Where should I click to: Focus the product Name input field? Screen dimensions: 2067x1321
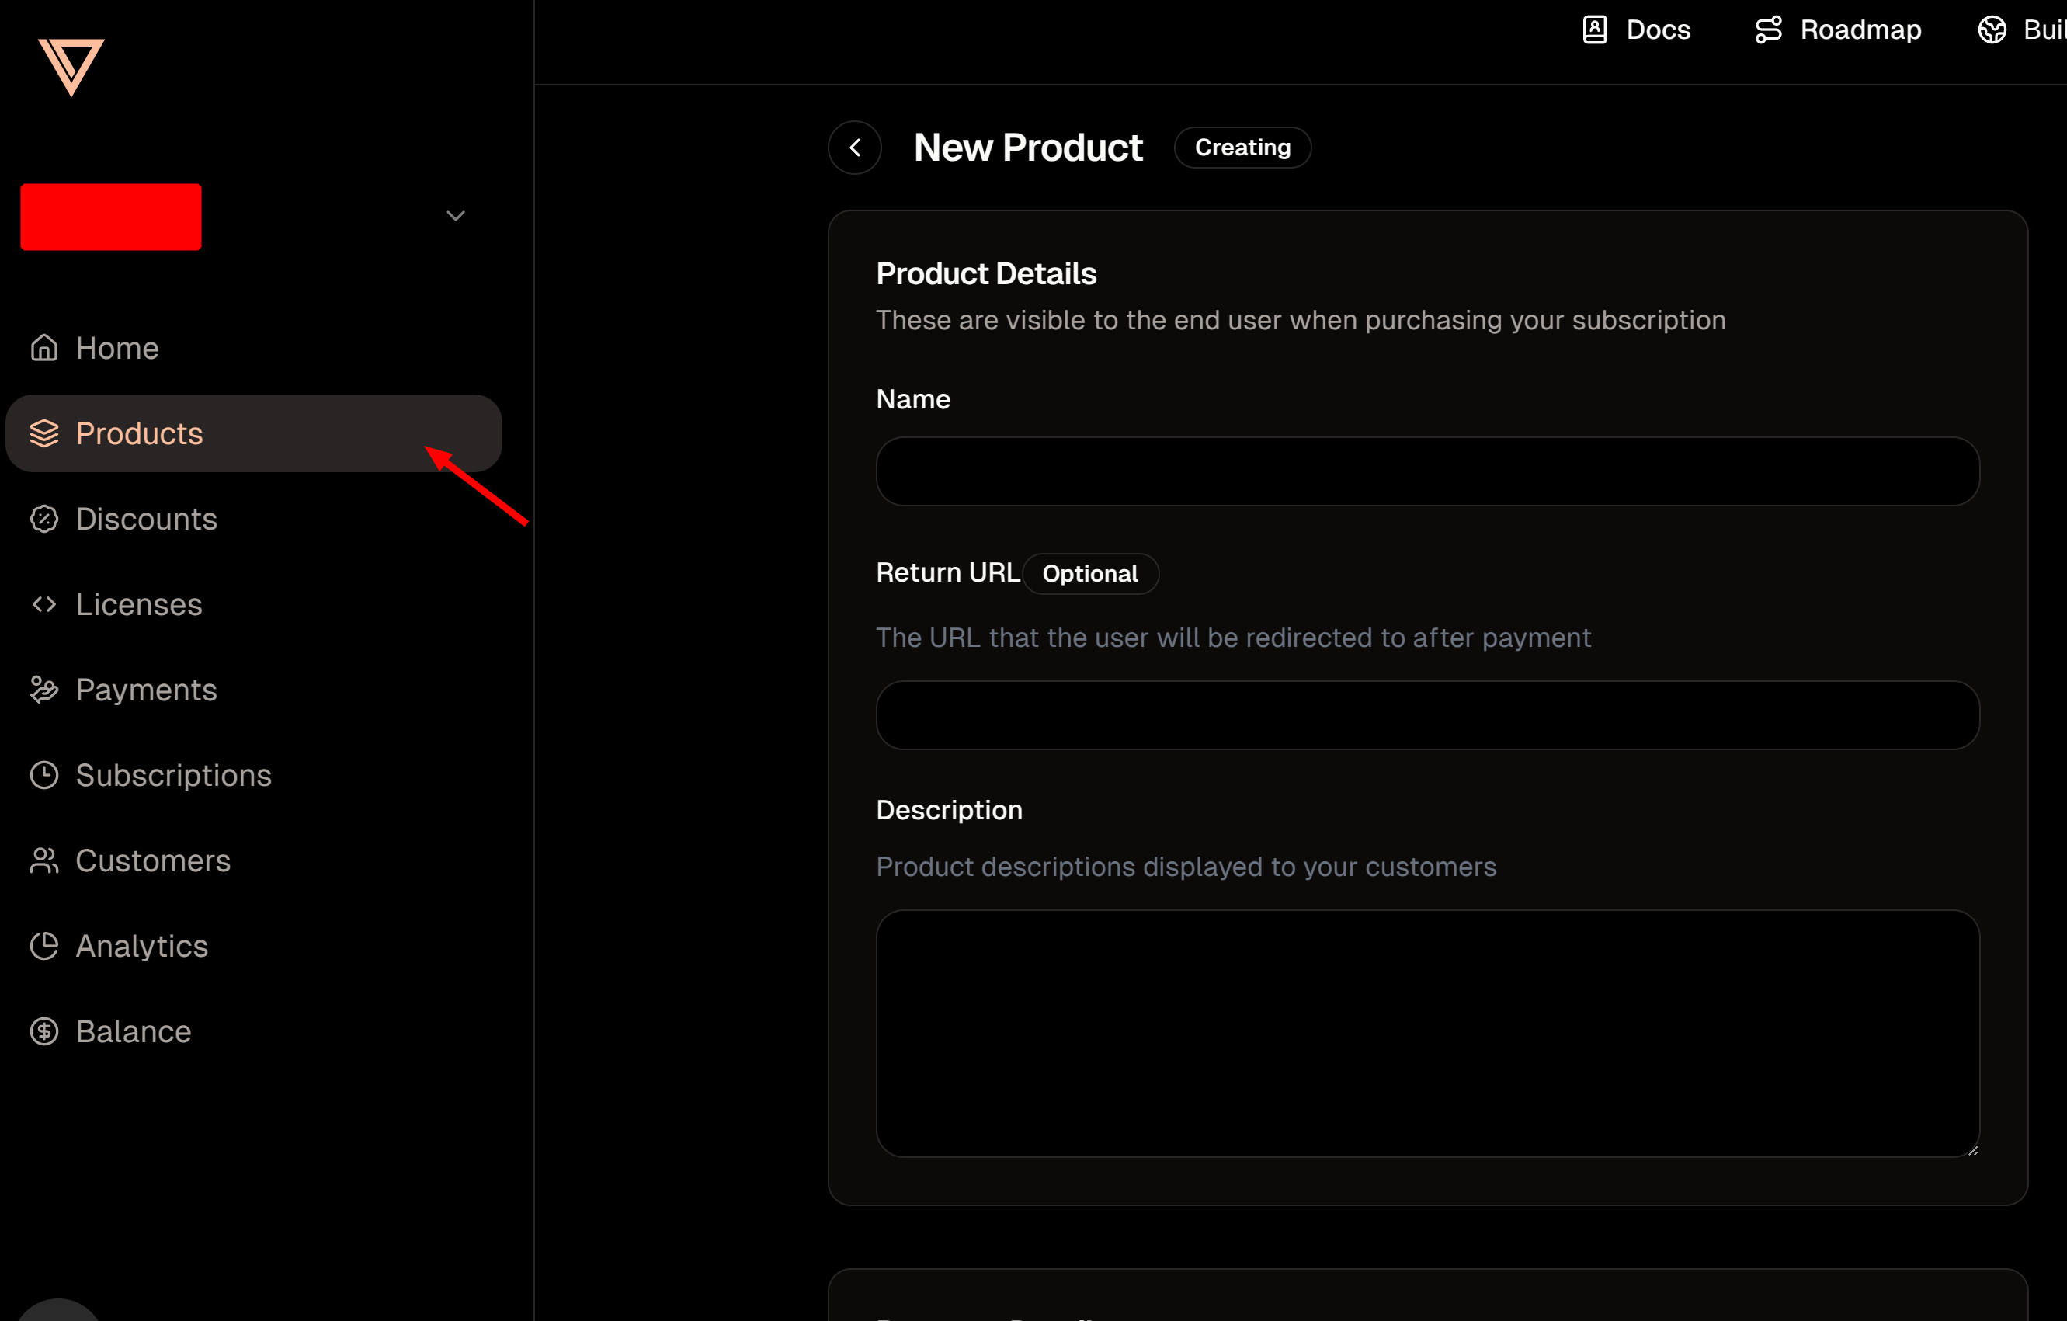[x=1426, y=471]
